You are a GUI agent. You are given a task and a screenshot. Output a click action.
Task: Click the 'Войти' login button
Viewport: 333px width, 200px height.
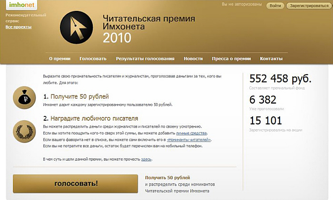[275, 6]
